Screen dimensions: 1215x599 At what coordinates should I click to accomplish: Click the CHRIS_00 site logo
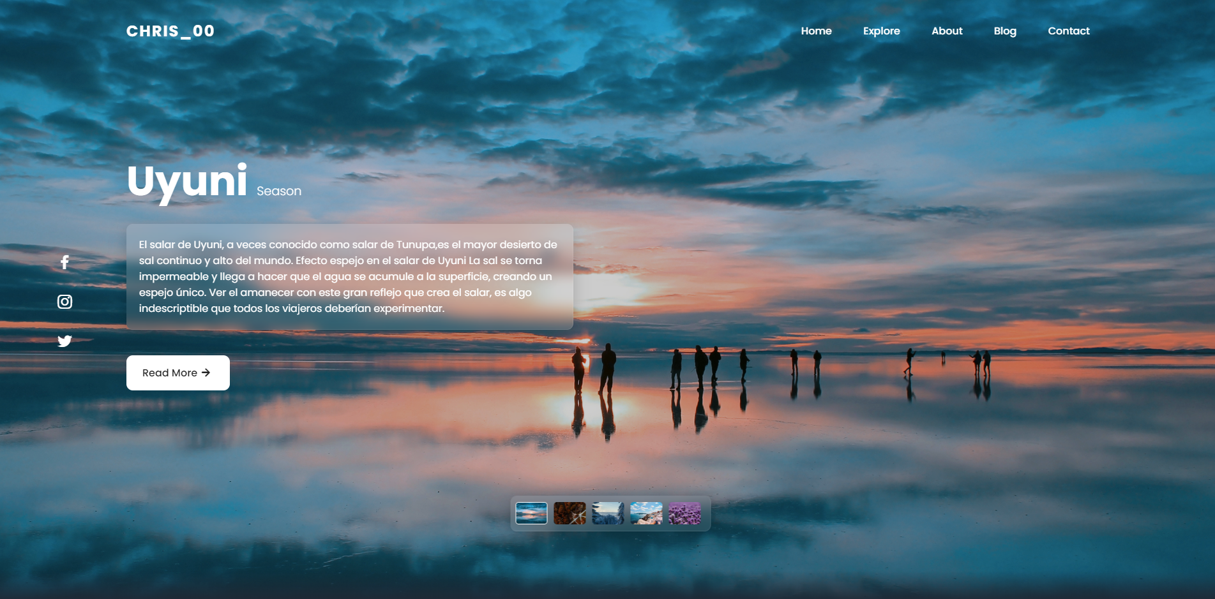[x=170, y=31]
